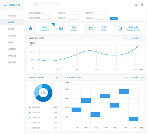Open the query time dropdown field

(x=46, y=13)
